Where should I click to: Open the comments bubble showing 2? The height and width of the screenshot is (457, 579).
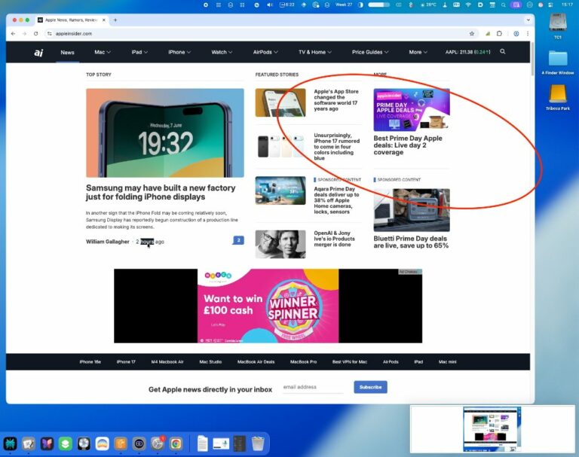click(238, 240)
